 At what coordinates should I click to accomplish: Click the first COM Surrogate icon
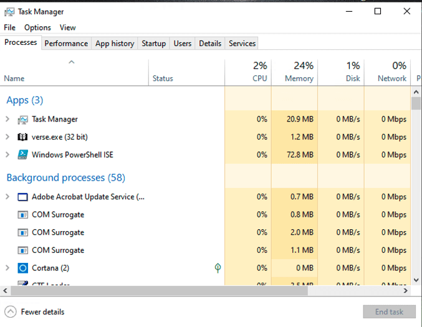pyautogui.click(x=23, y=215)
